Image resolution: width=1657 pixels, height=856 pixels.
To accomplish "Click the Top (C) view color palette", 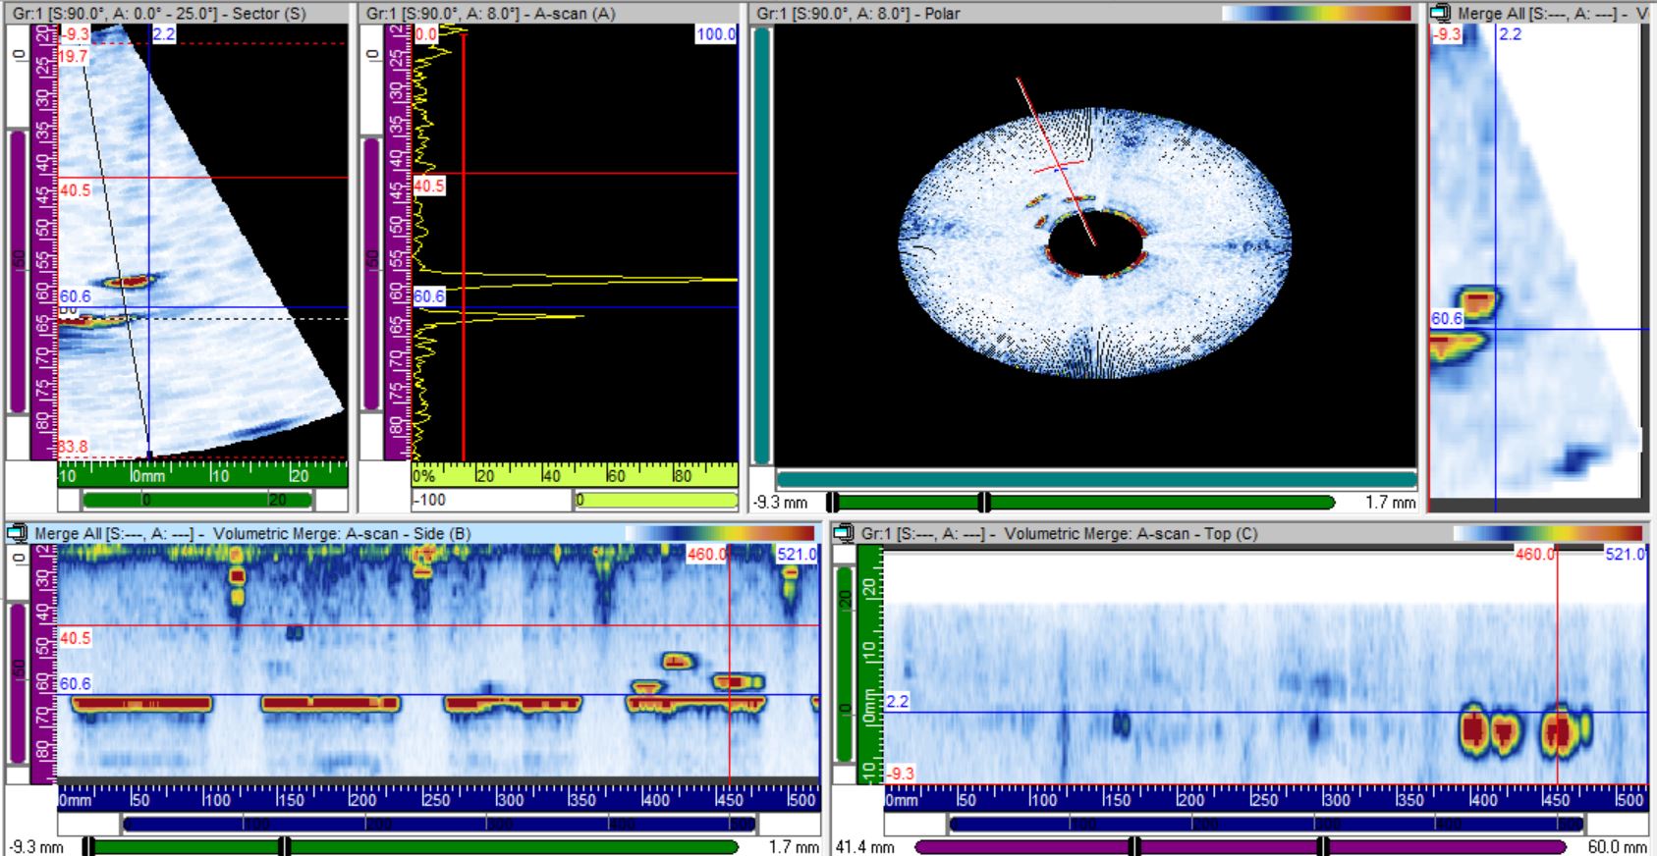I will (1547, 534).
